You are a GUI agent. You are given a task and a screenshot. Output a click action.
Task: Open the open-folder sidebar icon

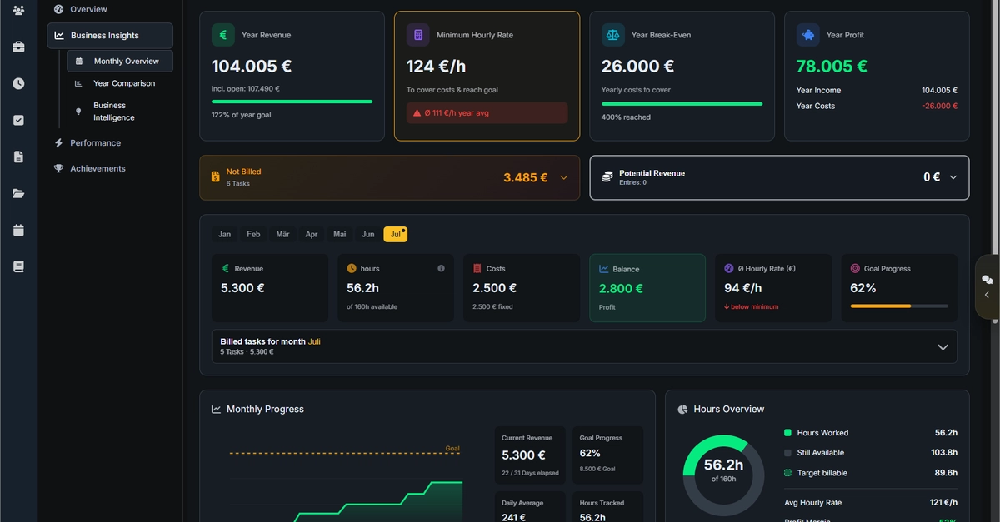[18, 193]
